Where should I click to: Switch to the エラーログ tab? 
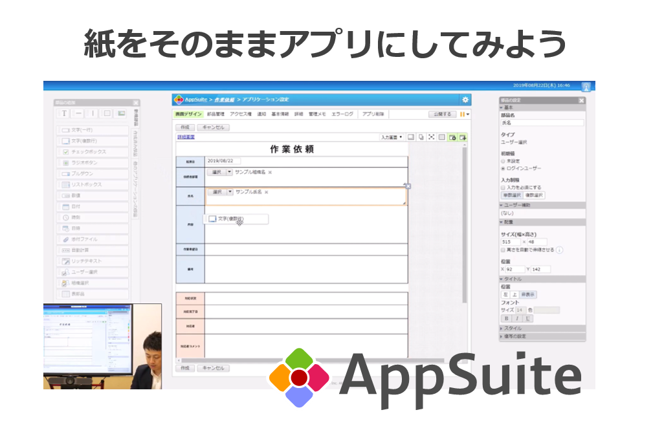pos(342,114)
